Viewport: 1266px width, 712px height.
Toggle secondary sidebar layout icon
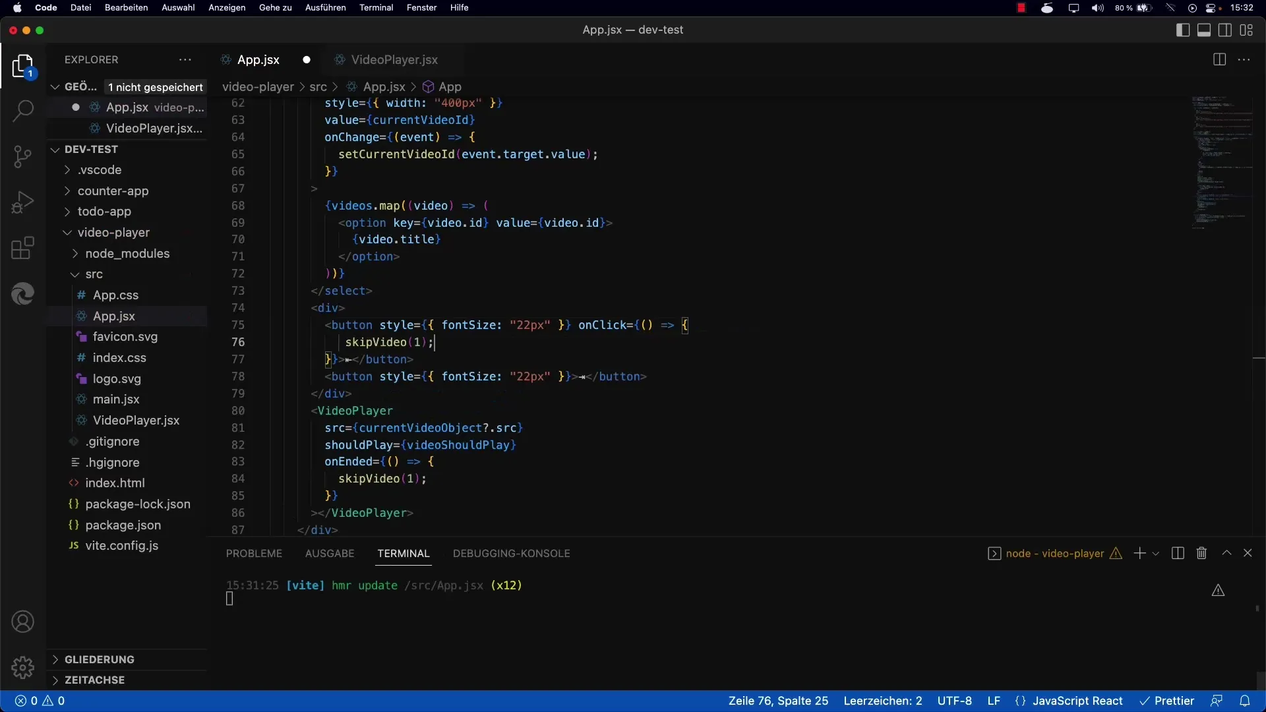(1225, 30)
